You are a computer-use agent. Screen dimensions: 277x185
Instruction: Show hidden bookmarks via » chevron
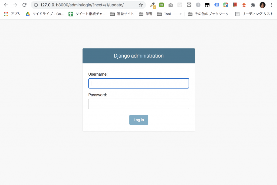pos(180,14)
